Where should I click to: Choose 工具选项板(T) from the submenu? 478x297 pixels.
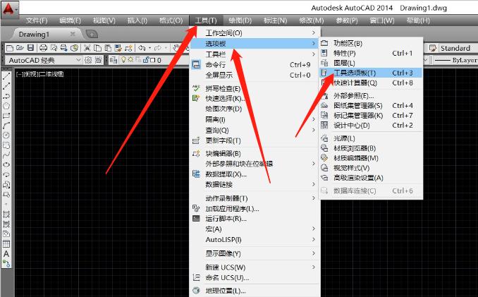pyautogui.click(x=371, y=73)
